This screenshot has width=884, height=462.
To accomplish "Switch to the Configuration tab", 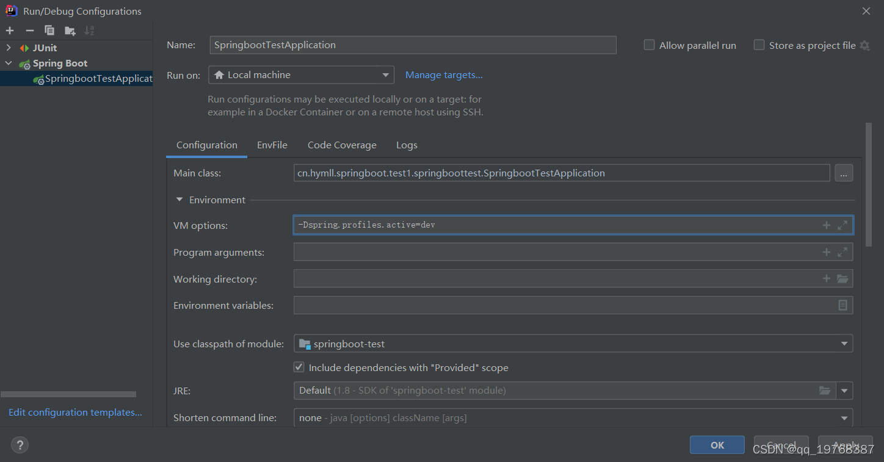I will point(207,145).
